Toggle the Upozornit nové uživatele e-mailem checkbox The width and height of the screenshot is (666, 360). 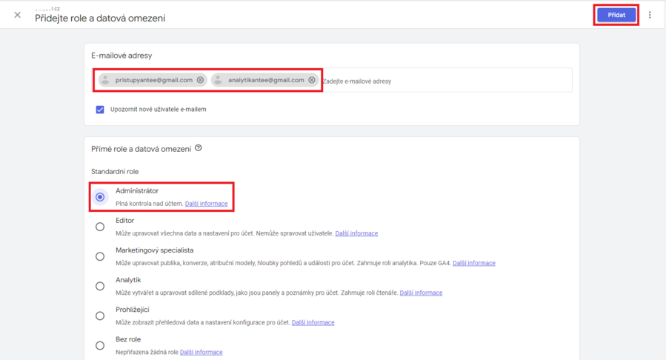(x=100, y=109)
